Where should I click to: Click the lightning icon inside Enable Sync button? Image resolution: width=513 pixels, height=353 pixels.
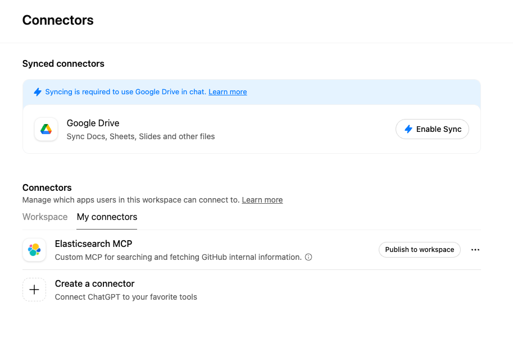coord(408,129)
